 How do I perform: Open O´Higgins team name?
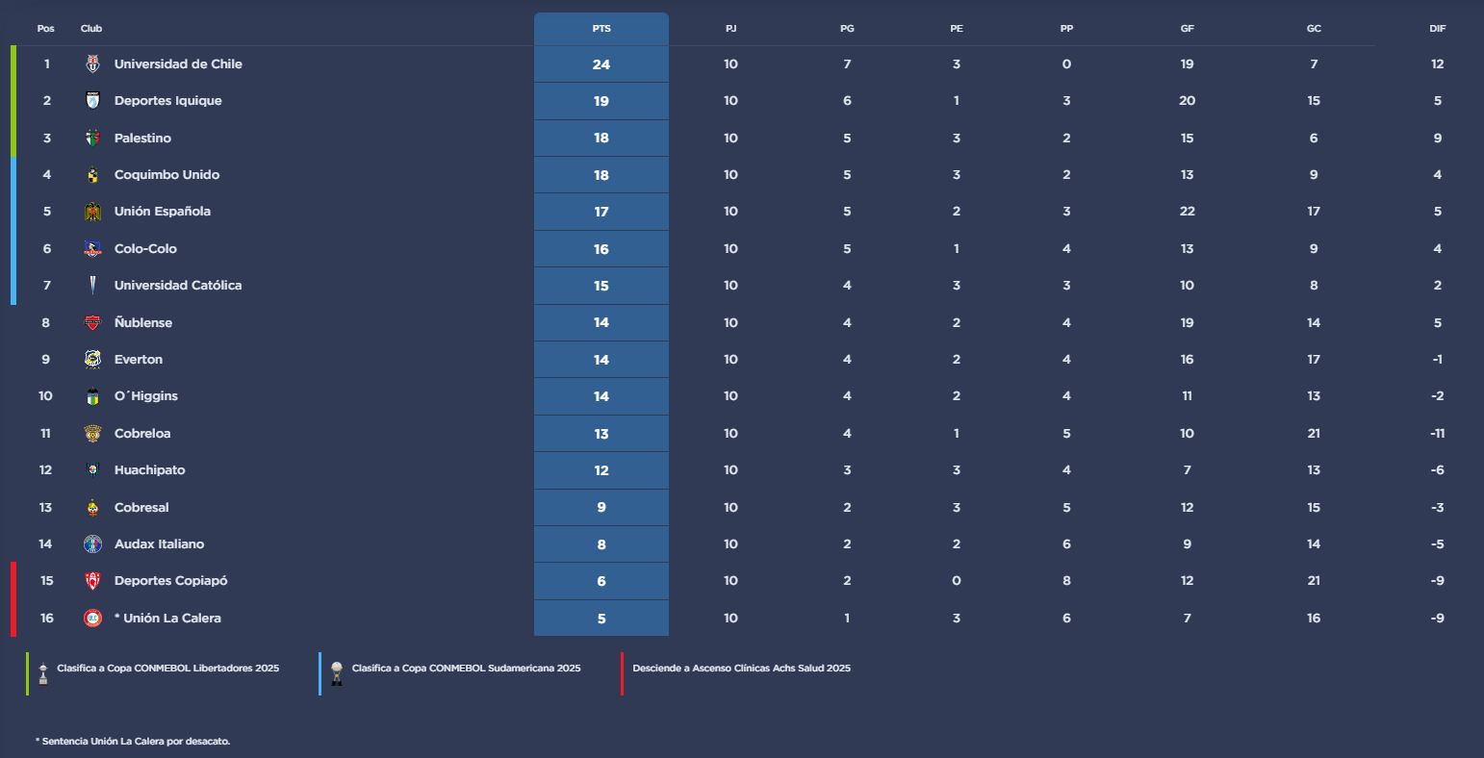(146, 396)
